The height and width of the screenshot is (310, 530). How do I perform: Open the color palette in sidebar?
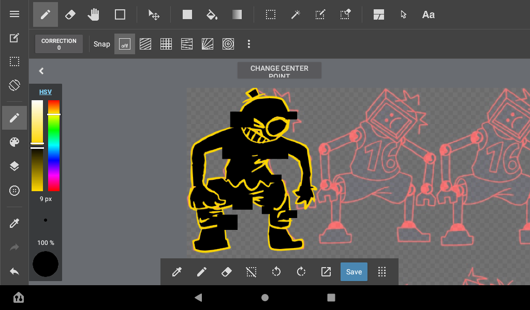(14, 142)
